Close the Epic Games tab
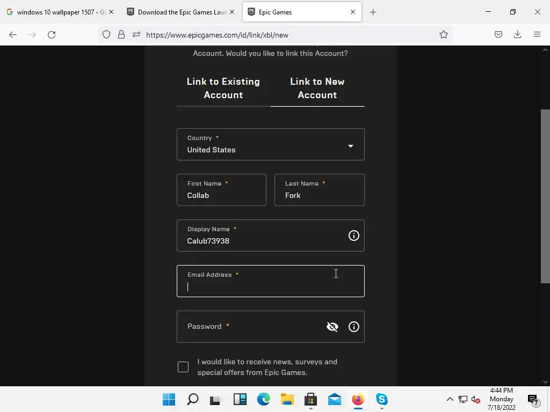The width and height of the screenshot is (550, 412). 353,12
